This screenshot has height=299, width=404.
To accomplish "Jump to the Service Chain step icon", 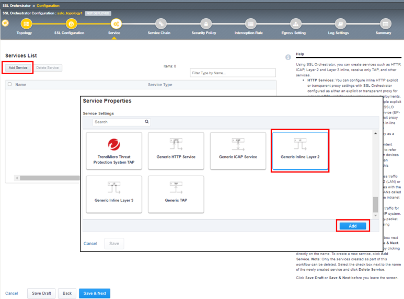I will click(161, 24).
